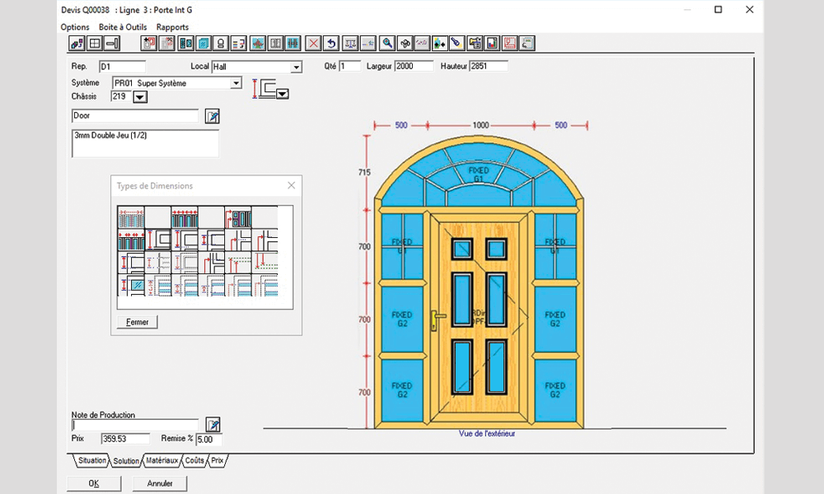This screenshot has height=494, width=824.
Task: Click the teal glass pane toolbar icon
Action: coord(203,43)
